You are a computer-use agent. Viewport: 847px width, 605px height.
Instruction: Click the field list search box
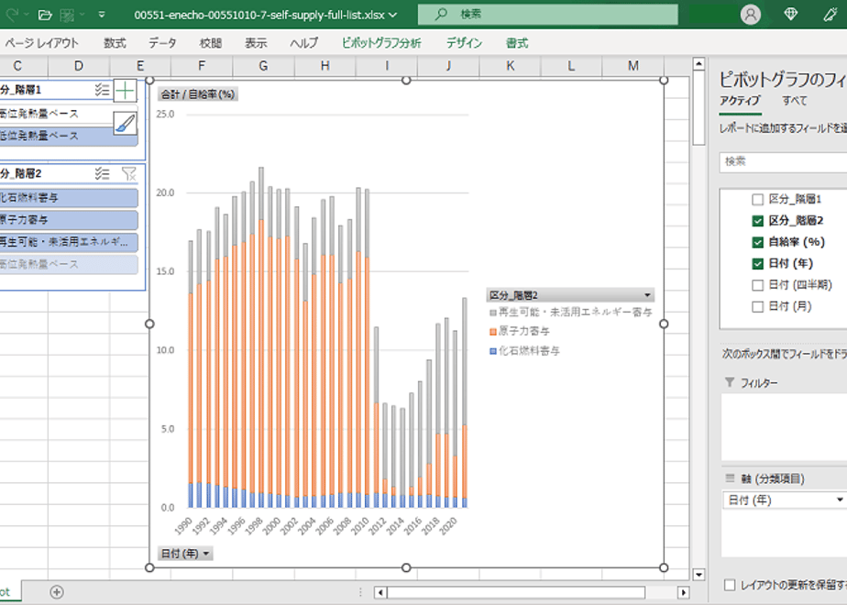pos(783,161)
